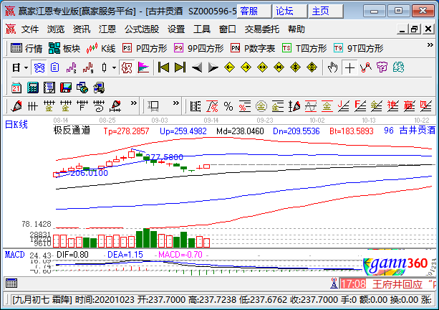Click the floppy disk save icon
This screenshot has height=310, width=439.
66,88
